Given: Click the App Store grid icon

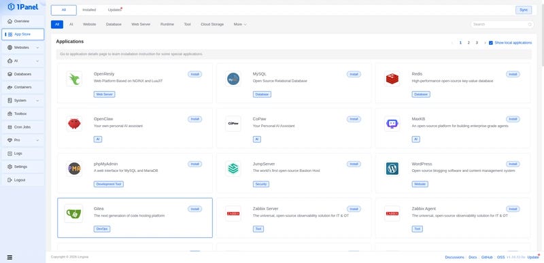Looking at the screenshot, I should click(x=10, y=34).
